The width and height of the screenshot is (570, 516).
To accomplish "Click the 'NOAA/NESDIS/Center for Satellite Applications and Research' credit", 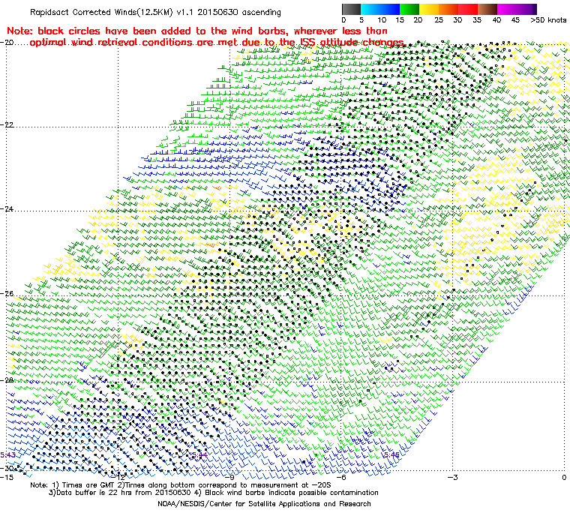I will tap(264, 504).
